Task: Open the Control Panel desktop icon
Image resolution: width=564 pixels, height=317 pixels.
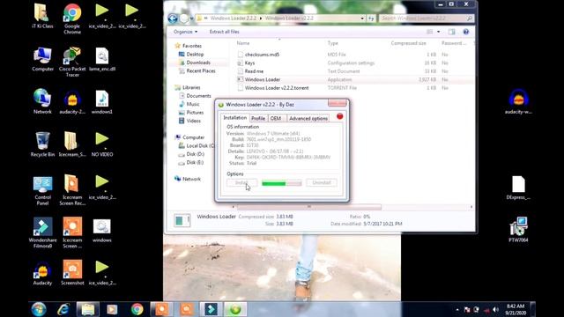Action: (x=42, y=190)
